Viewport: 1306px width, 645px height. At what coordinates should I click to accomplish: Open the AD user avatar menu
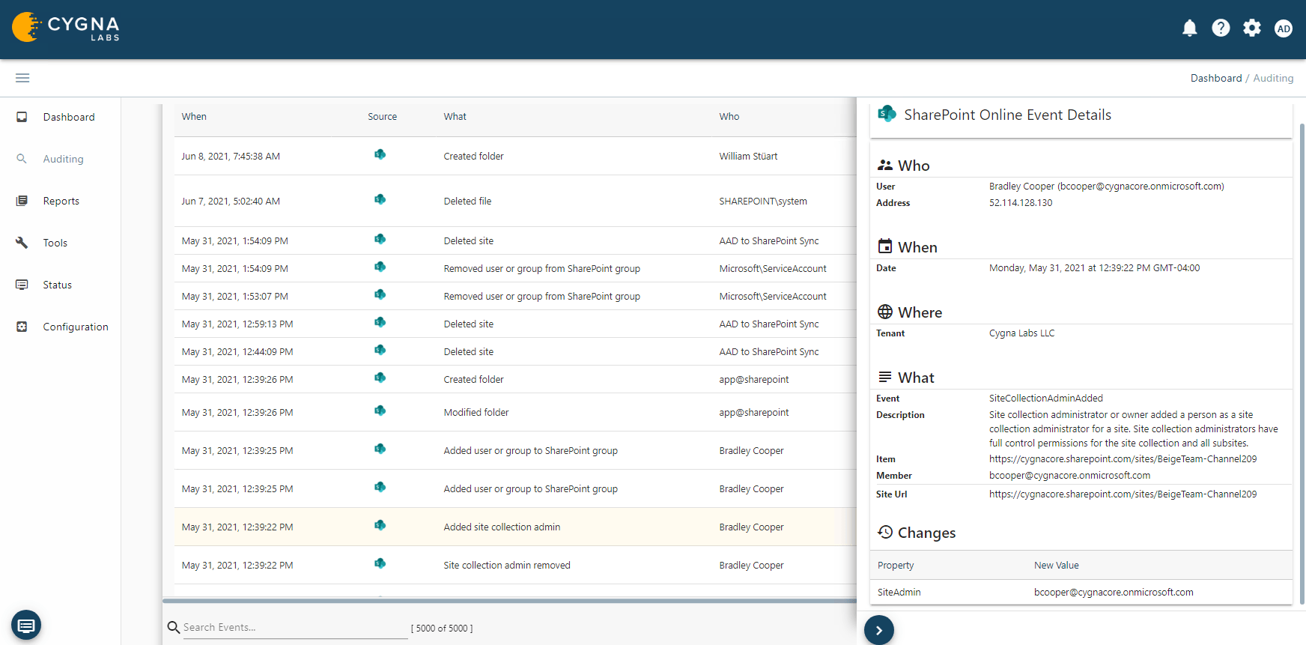tap(1284, 29)
